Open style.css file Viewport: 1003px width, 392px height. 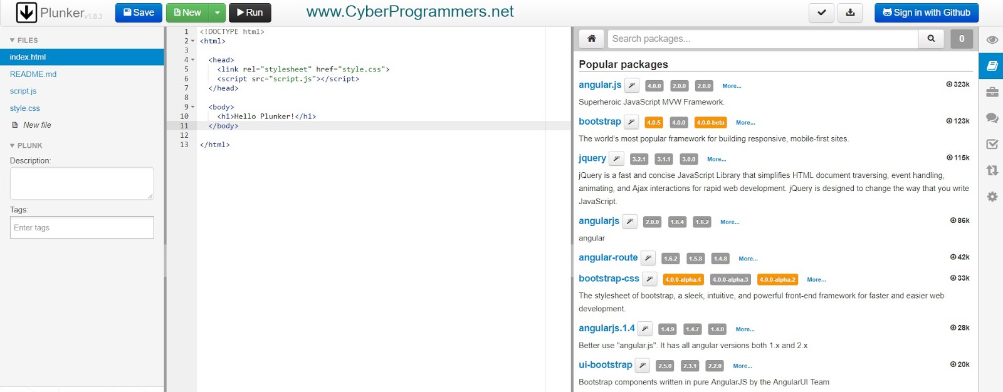(x=25, y=108)
